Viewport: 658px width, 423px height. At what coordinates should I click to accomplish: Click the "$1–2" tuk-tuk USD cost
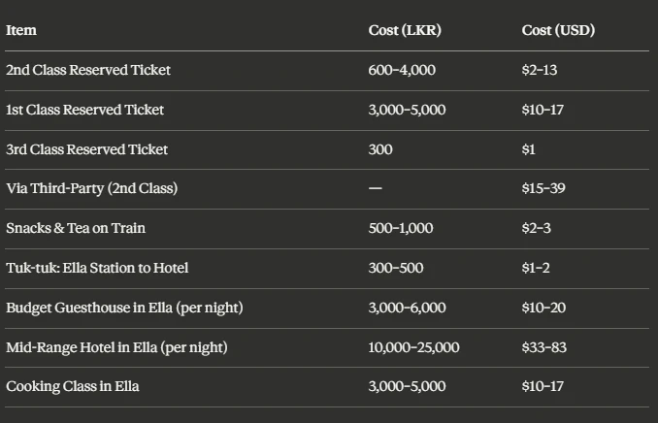click(x=537, y=268)
